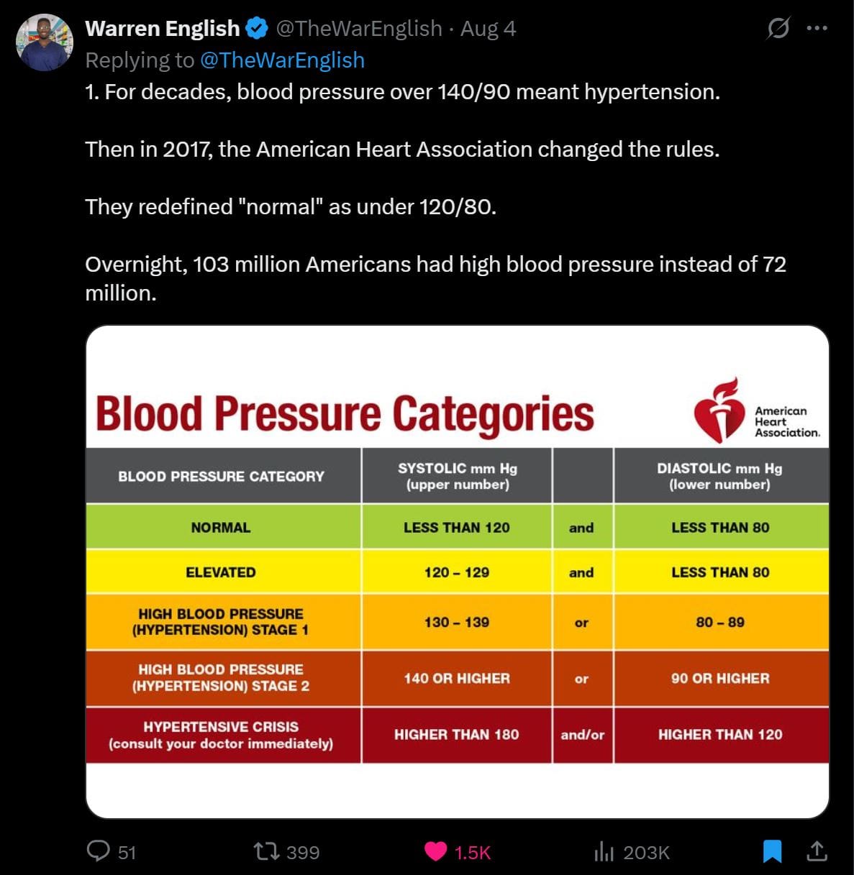Click the 399 repost count
Image resolution: width=854 pixels, height=875 pixels.
click(x=303, y=853)
